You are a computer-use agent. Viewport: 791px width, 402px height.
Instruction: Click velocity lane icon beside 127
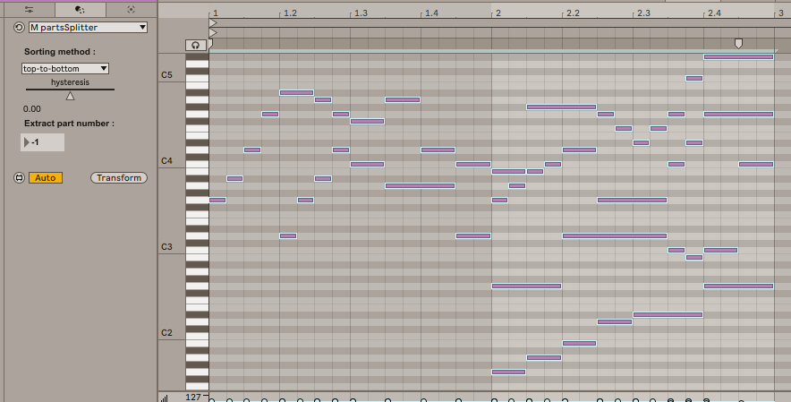coord(165,398)
